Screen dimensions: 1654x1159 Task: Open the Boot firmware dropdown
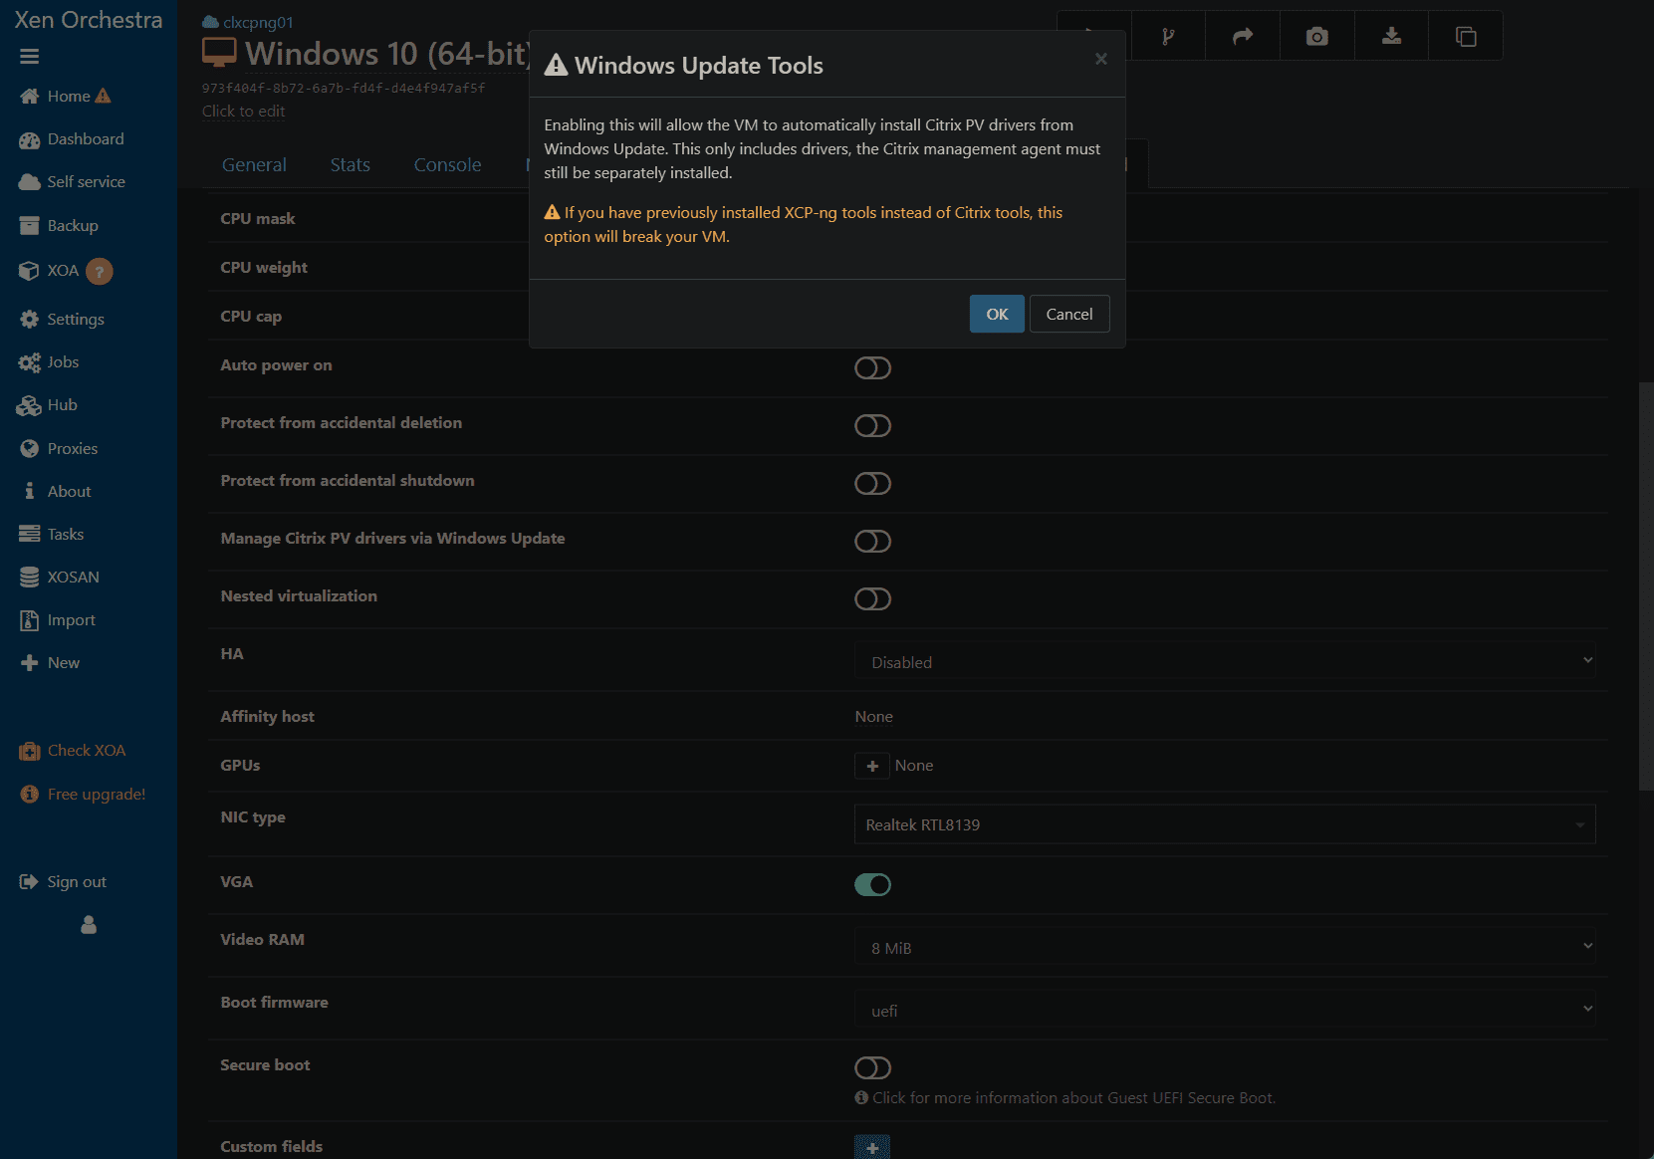click(1225, 1010)
